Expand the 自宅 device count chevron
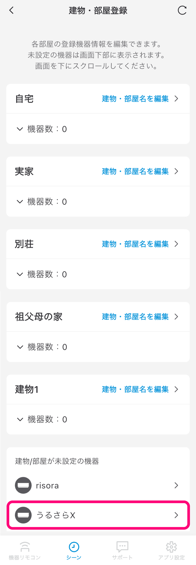Image resolution: width=196 pixels, height=565 pixels. [20, 129]
